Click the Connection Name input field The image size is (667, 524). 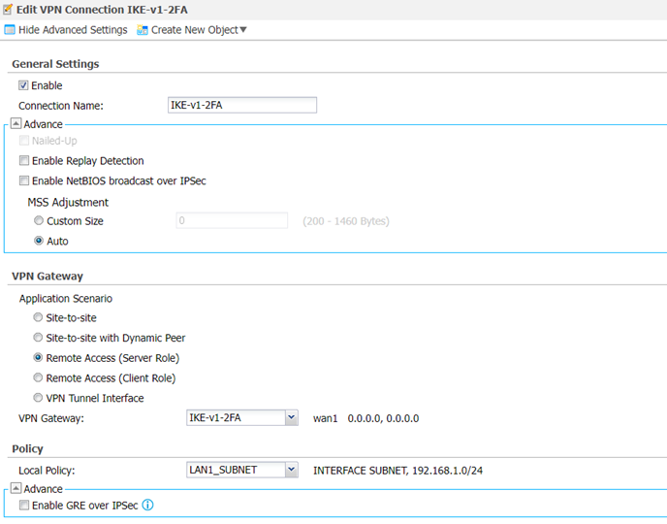pos(242,105)
